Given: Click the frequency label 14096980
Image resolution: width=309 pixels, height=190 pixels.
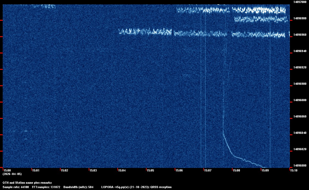Looking at the screenshot, I should [300, 18].
